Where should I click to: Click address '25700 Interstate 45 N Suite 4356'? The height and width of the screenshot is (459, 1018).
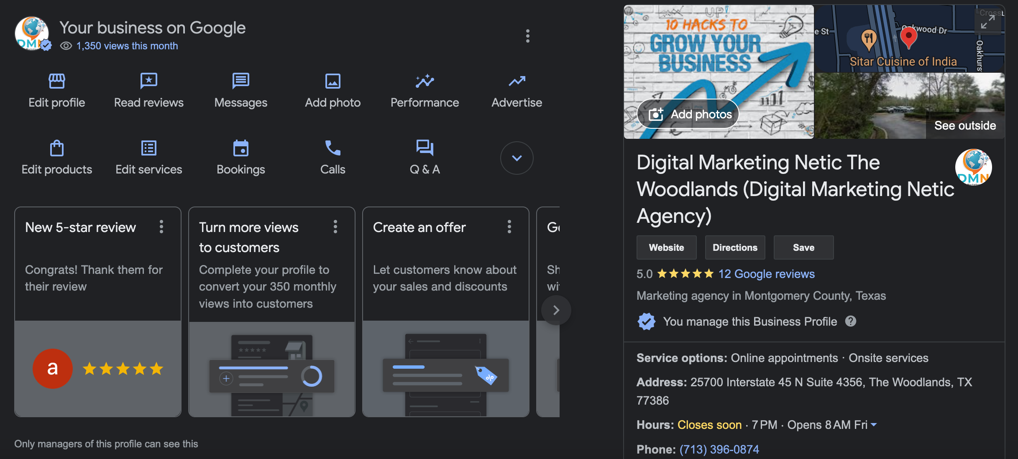(x=776, y=382)
